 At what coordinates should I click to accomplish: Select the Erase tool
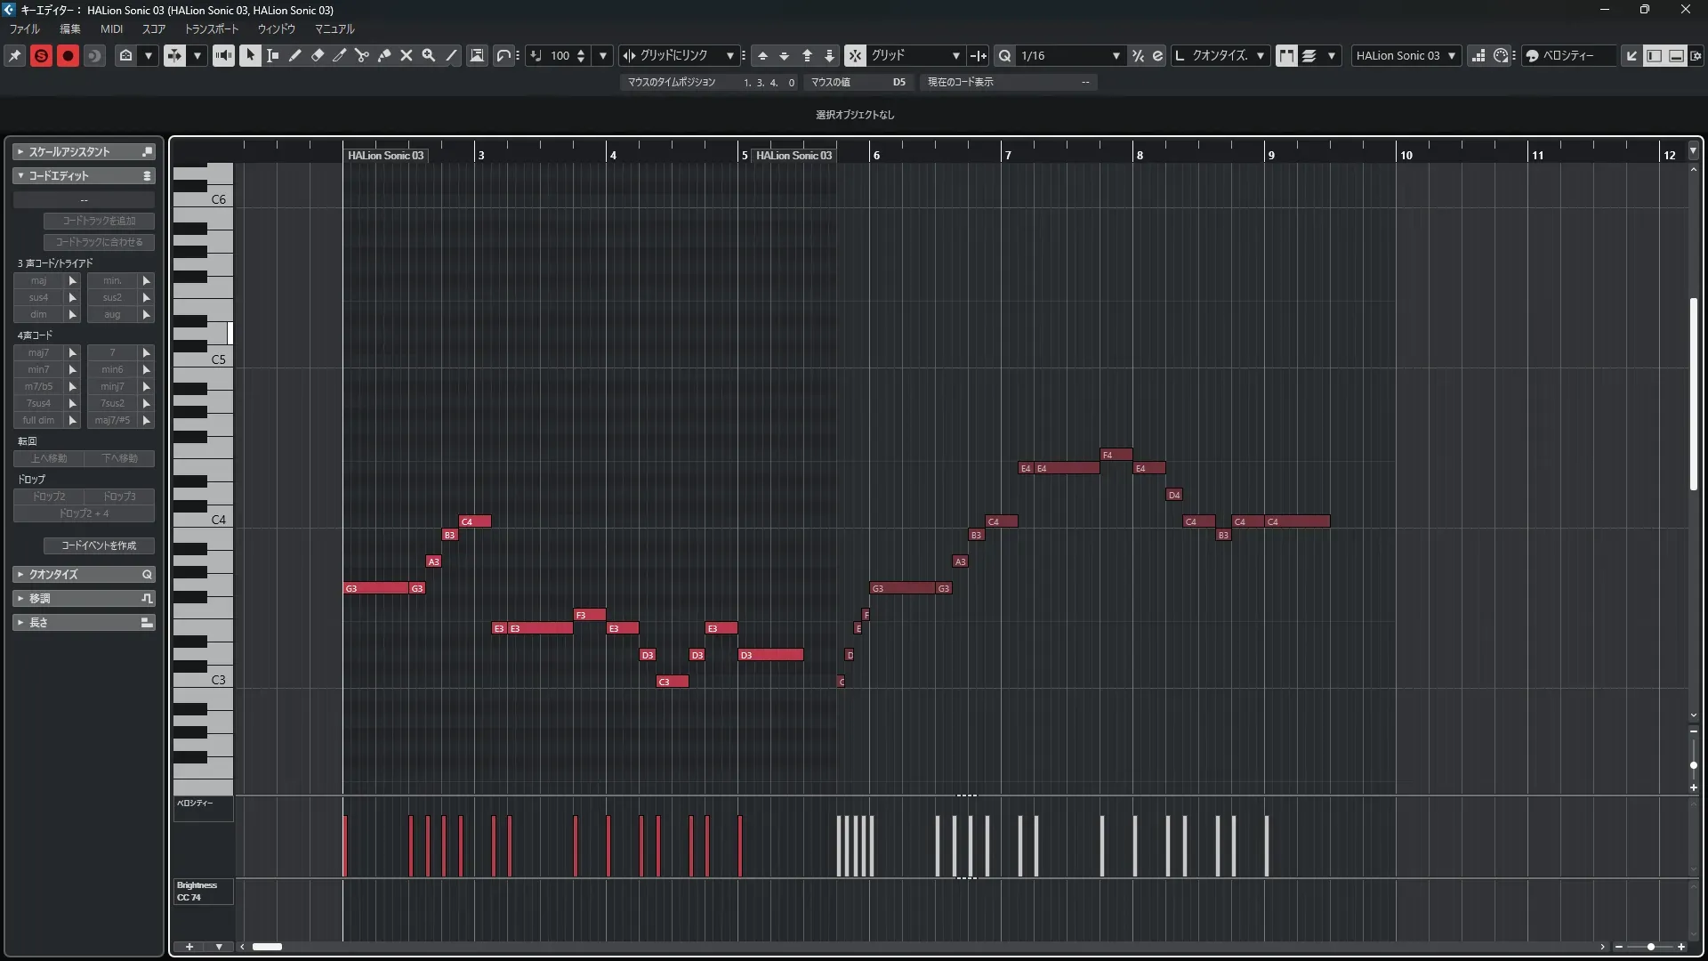click(318, 55)
